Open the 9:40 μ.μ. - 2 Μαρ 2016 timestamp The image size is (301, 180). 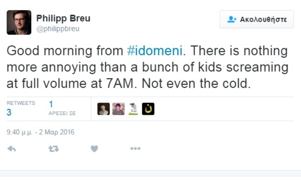click(x=40, y=132)
